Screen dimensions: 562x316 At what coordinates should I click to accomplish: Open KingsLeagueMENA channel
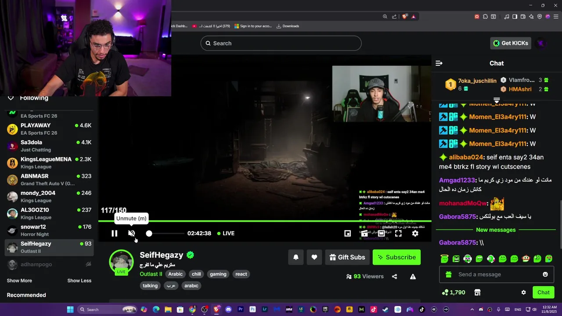pos(49,163)
